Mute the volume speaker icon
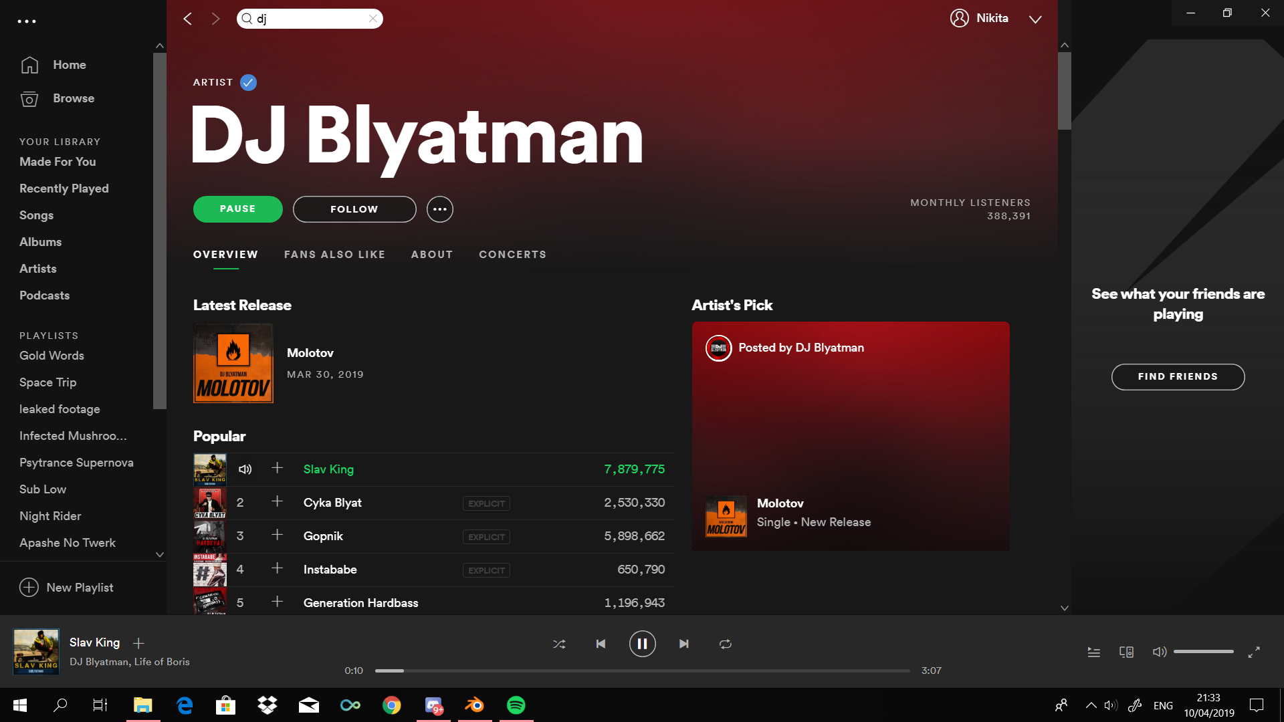This screenshot has height=722, width=1284. click(1159, 652)
